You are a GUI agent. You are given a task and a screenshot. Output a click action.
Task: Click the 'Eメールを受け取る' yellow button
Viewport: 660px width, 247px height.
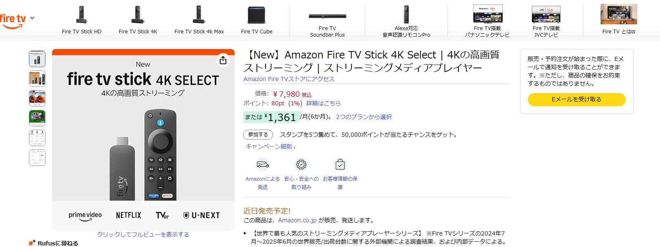576,99
